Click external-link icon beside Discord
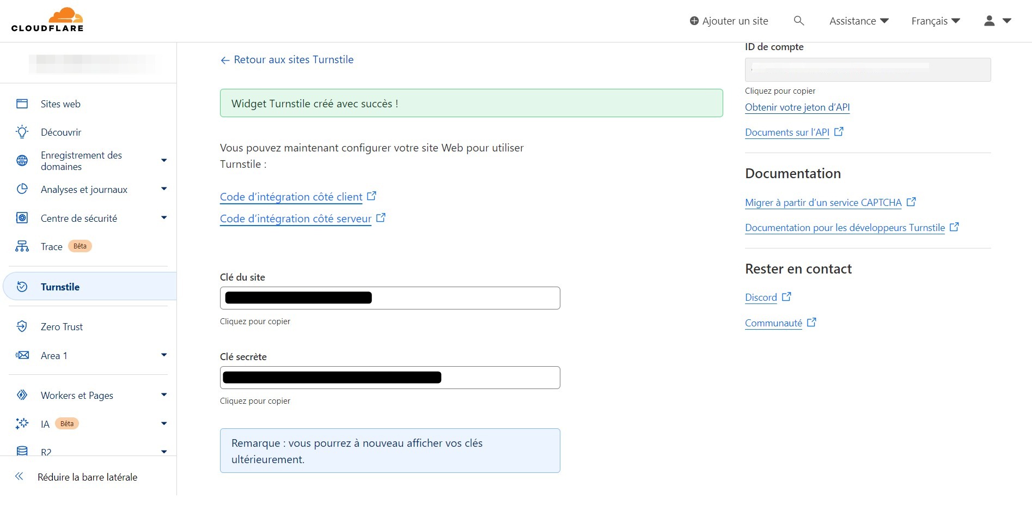The image size is (1032, 510). click(x=786, y=296)
